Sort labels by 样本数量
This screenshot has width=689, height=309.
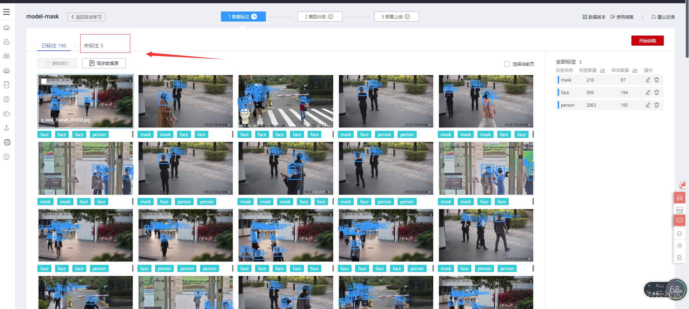[635, 70]
